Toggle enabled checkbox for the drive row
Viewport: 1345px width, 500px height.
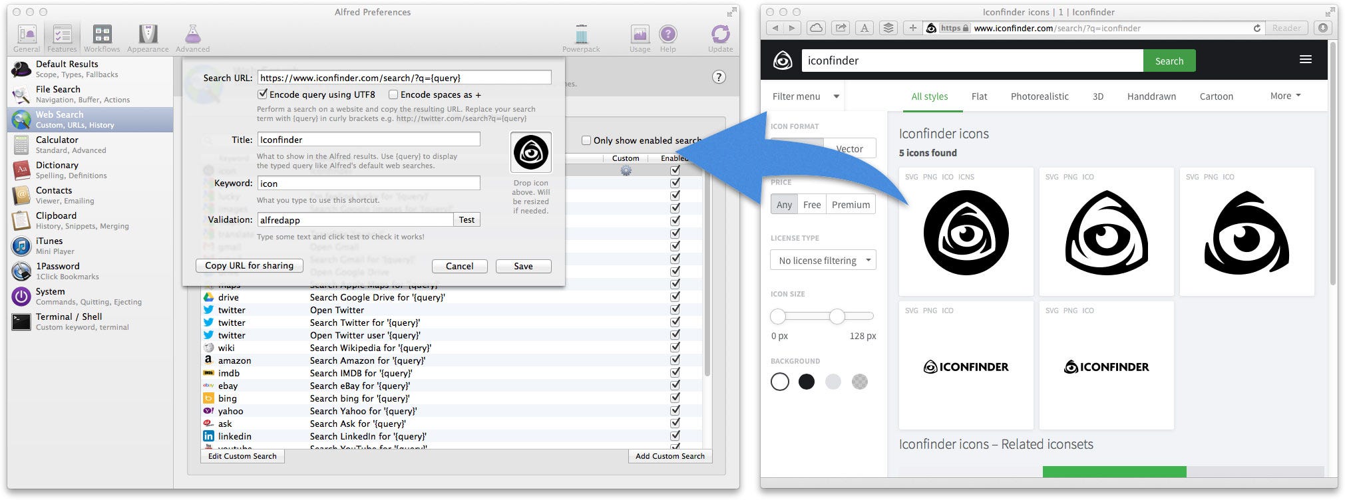pos(675,297)
